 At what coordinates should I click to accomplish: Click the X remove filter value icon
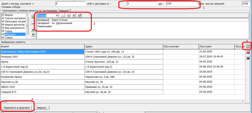[x=74, y=15]
